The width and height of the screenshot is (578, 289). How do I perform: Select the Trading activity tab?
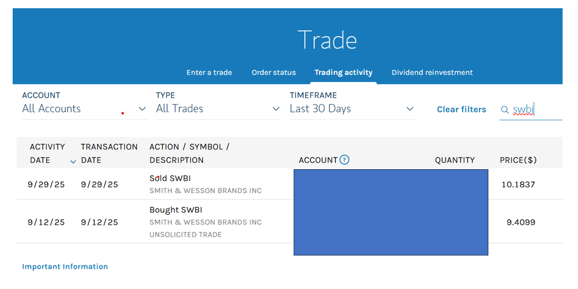point(343,73)
